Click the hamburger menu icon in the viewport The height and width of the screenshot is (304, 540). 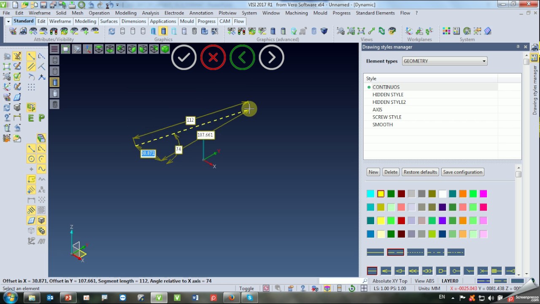[x=54, y=49]
